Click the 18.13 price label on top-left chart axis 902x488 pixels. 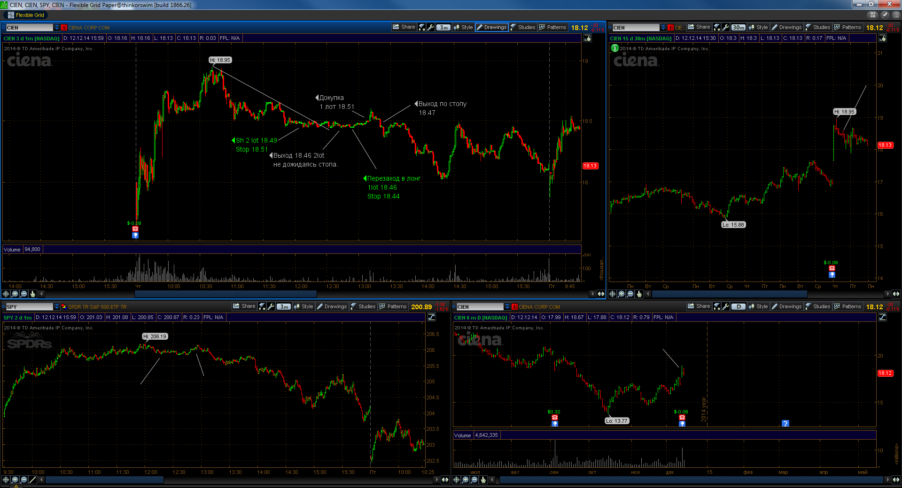(590, 166)
